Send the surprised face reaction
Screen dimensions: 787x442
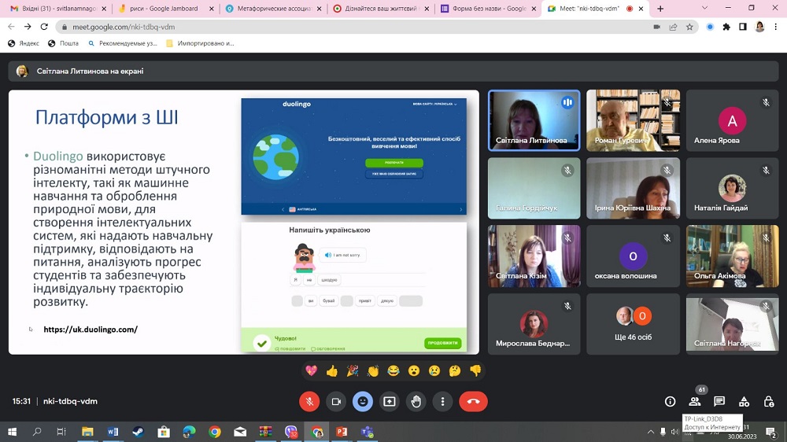coord(414,370)
